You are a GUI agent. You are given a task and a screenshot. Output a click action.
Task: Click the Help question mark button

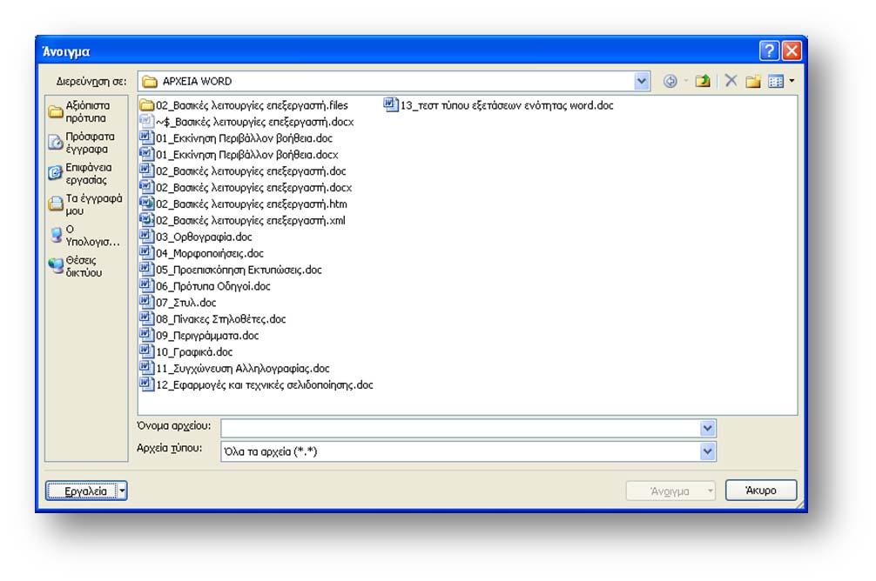tap(769, 50)
